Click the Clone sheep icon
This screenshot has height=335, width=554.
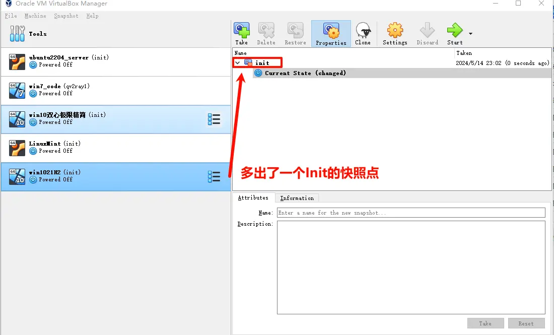click(x=363, y=30)
